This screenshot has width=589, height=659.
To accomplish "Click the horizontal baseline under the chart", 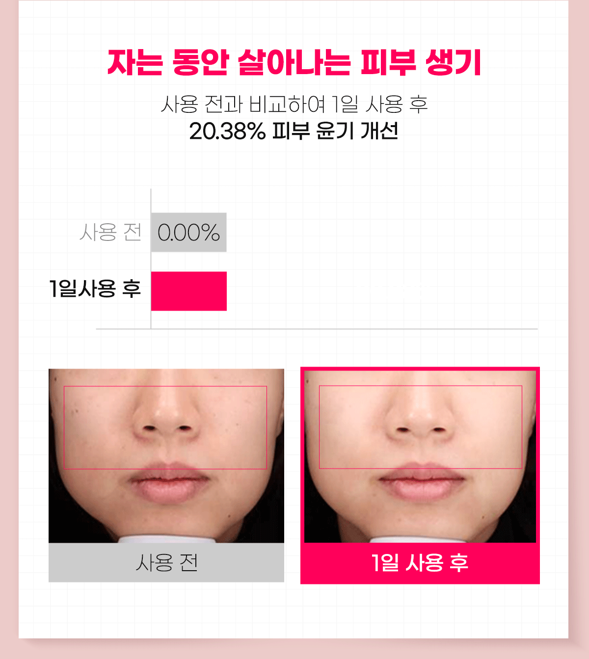I will [317, 329].
